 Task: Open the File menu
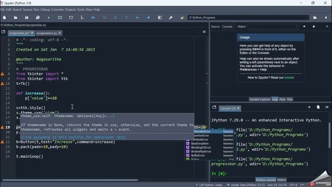(x=2, y=9)
